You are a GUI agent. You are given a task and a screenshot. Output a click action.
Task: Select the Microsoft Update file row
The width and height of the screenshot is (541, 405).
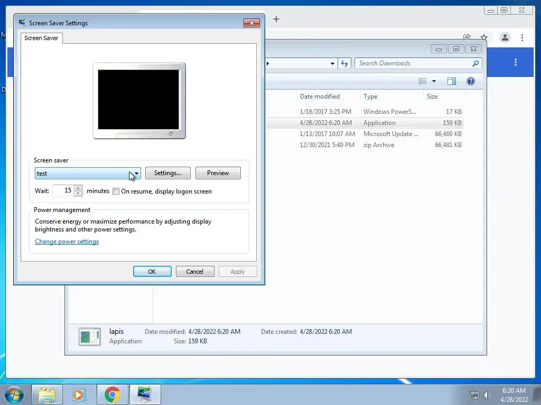(x=365, y=133)
